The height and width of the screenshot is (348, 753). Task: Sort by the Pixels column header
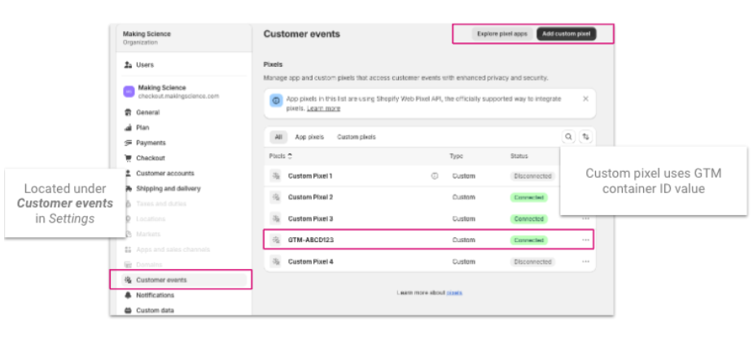pyautogui.click(x=280, y=156)
